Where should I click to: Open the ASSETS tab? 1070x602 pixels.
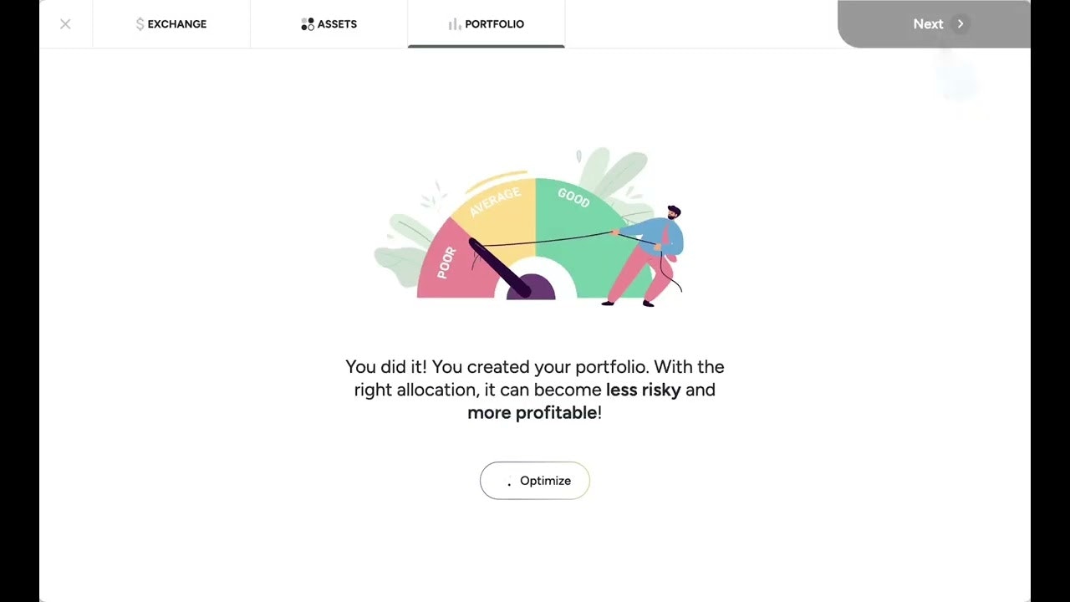pos(329,23)
